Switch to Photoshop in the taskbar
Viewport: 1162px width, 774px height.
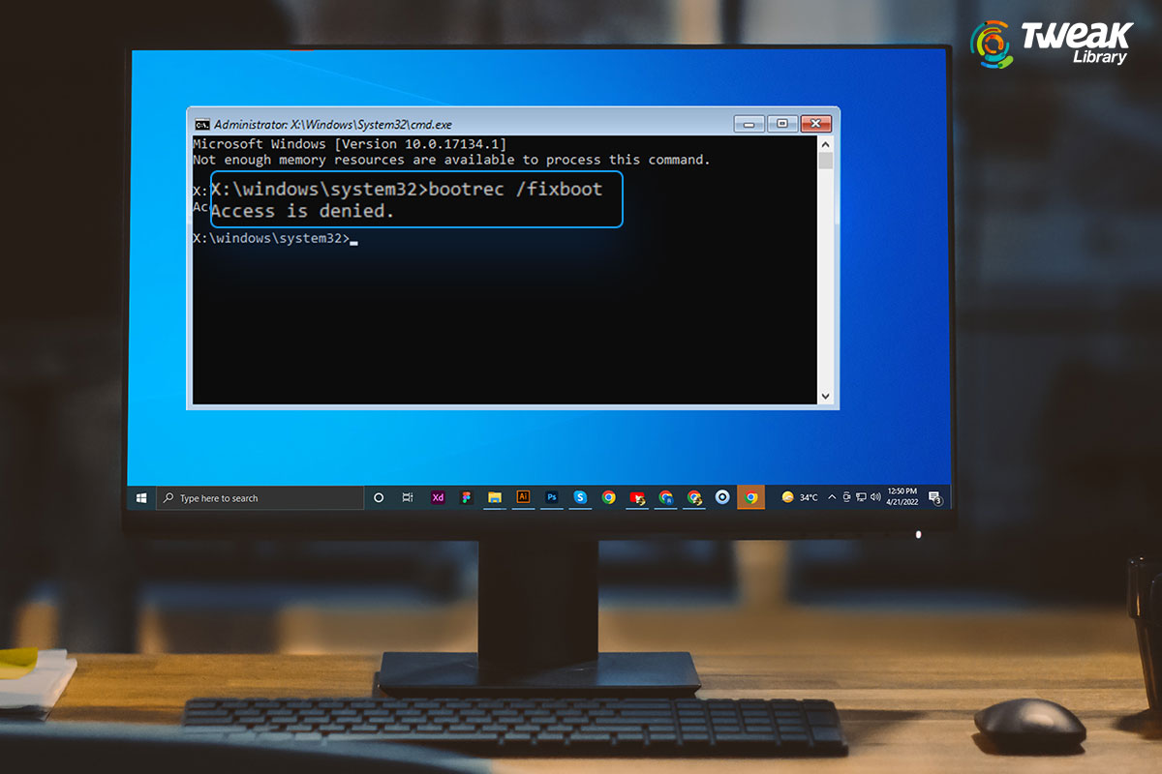552,497
